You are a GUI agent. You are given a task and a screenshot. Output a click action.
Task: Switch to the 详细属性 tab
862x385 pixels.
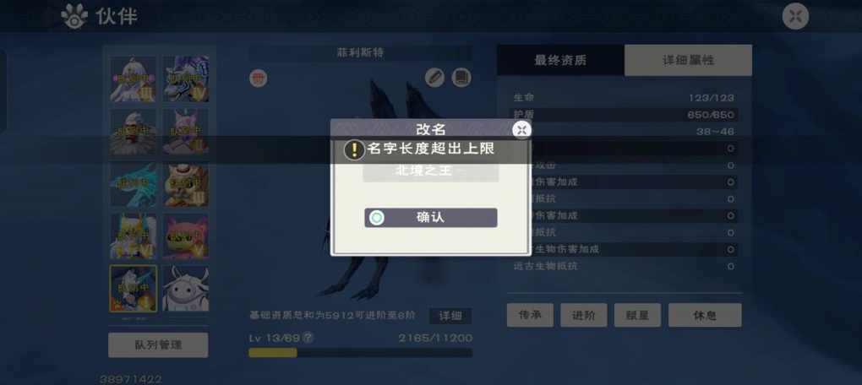pos(688,61)
